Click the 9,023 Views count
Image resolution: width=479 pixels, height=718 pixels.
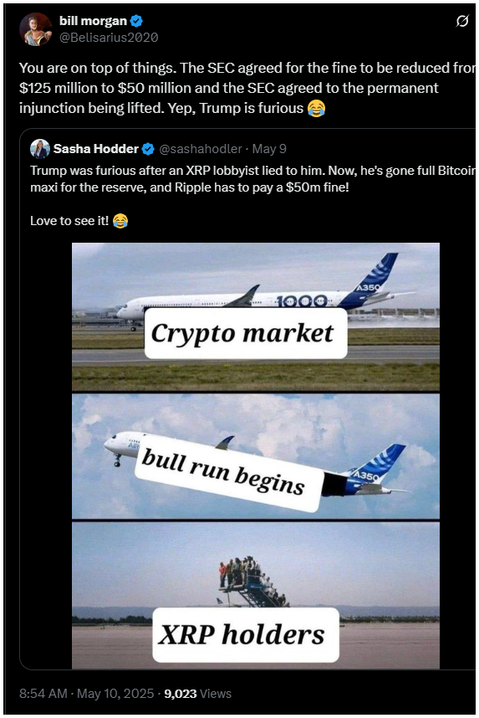tap(197, 694)
